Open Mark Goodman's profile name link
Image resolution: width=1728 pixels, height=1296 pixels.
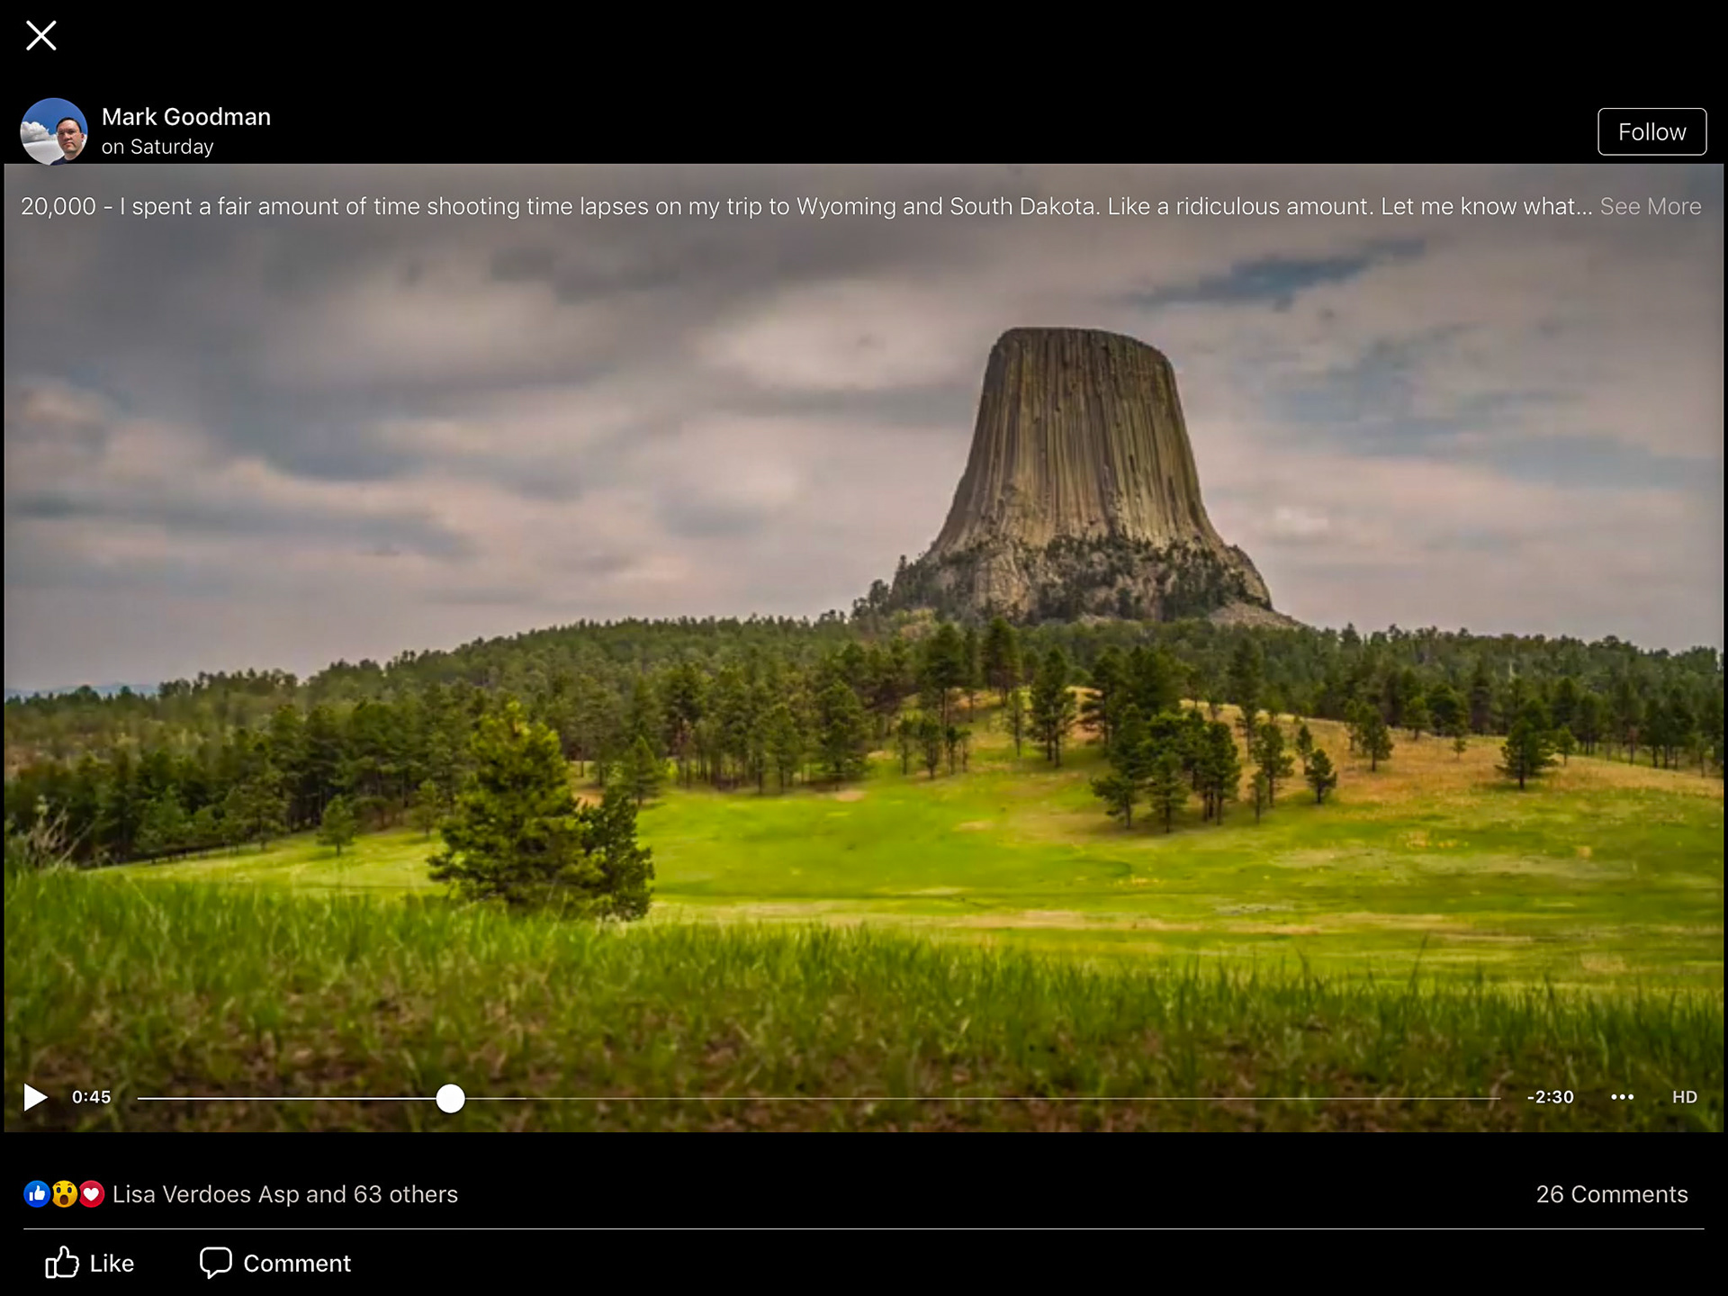click(186, 117)
